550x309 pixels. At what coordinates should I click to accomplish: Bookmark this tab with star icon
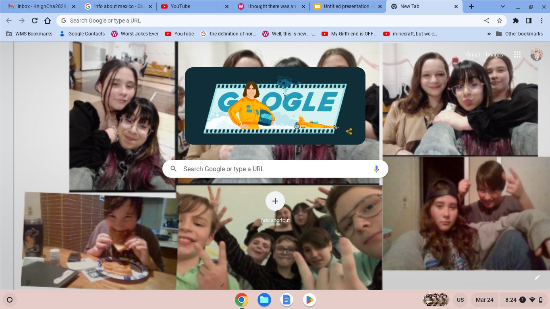pos(500,21)
